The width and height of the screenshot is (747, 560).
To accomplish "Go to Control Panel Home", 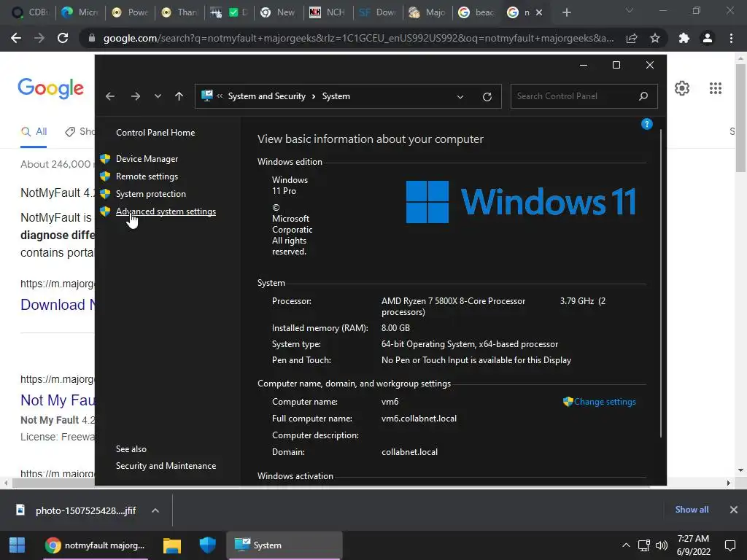I will (x=155, y=133).
